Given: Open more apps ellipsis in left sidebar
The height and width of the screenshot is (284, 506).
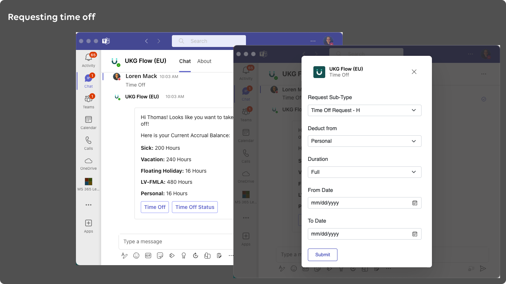Looking at the screenshot, I should [89, 205].
